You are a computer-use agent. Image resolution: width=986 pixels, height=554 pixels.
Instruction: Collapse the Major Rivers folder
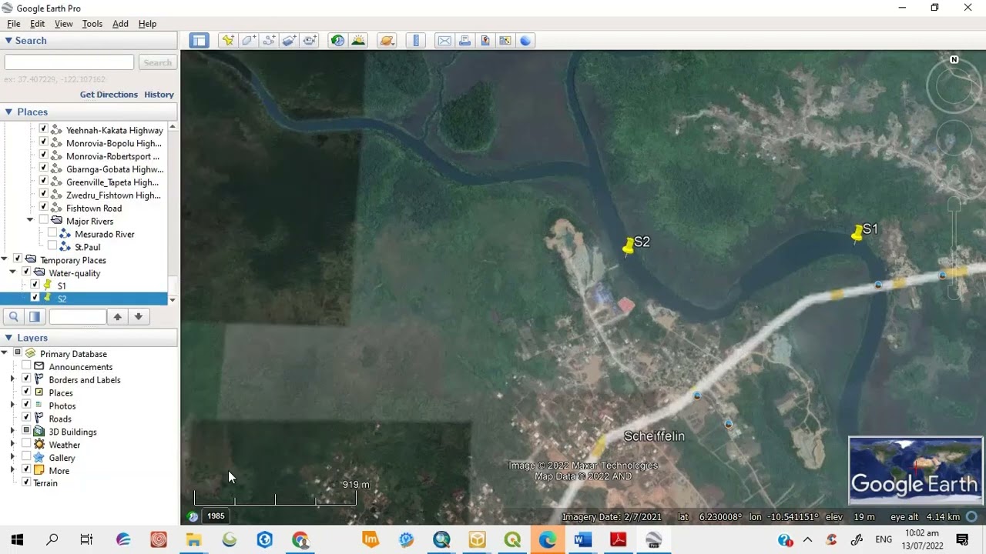(x=30, y=221)
